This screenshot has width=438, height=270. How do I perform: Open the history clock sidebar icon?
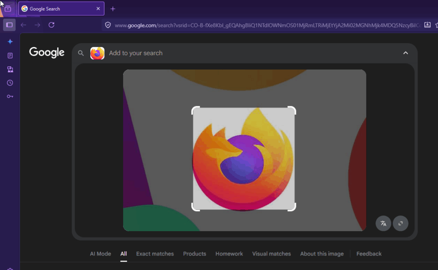coord(10,83)
